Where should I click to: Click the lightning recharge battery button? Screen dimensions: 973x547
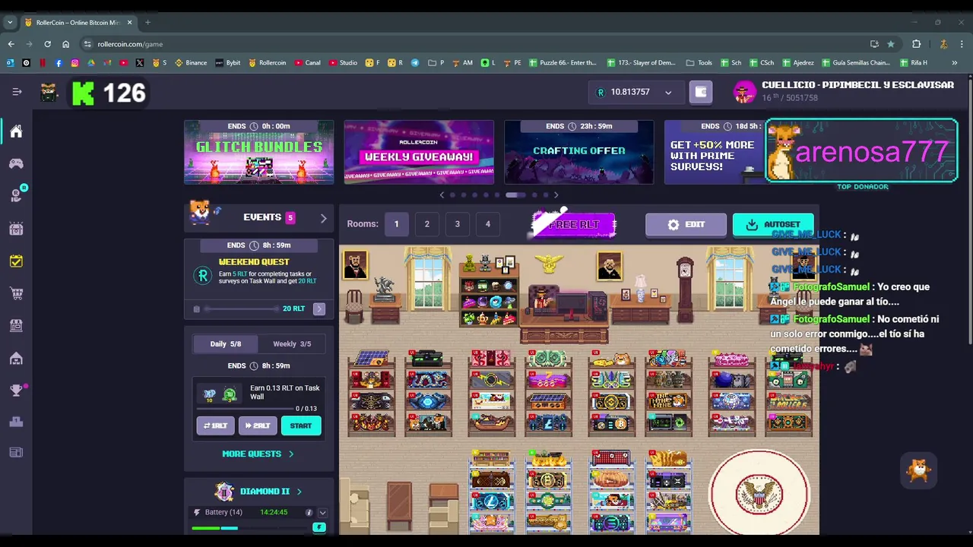click(319, 527)
